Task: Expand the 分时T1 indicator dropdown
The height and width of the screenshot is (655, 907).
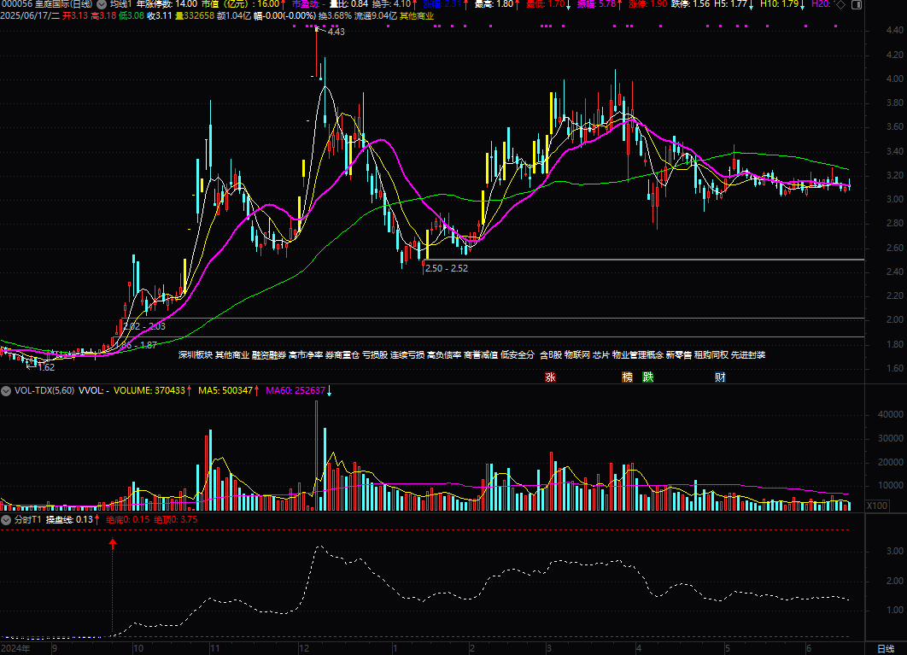Action: (x=6, y=520)
